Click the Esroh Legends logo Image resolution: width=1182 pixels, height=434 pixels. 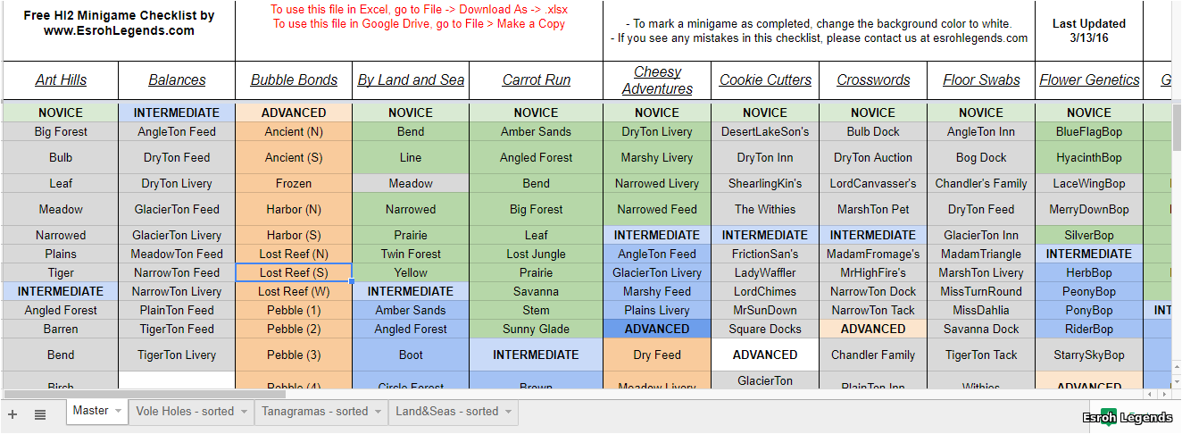1128,418
